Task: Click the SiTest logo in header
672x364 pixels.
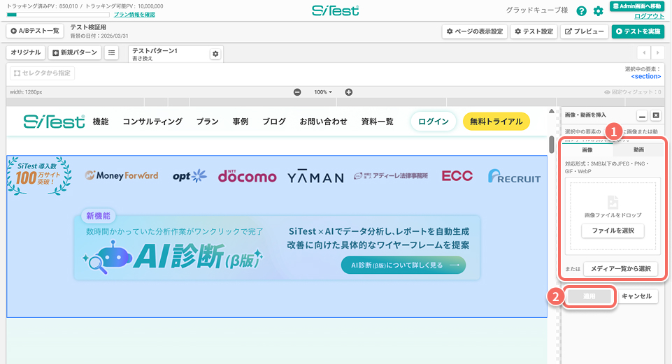Action: coord(336,10)
